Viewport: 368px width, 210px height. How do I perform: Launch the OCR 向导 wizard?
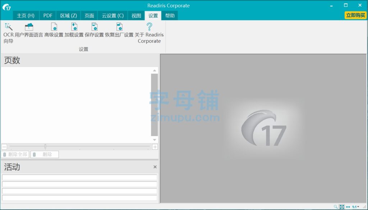[9, 33]
